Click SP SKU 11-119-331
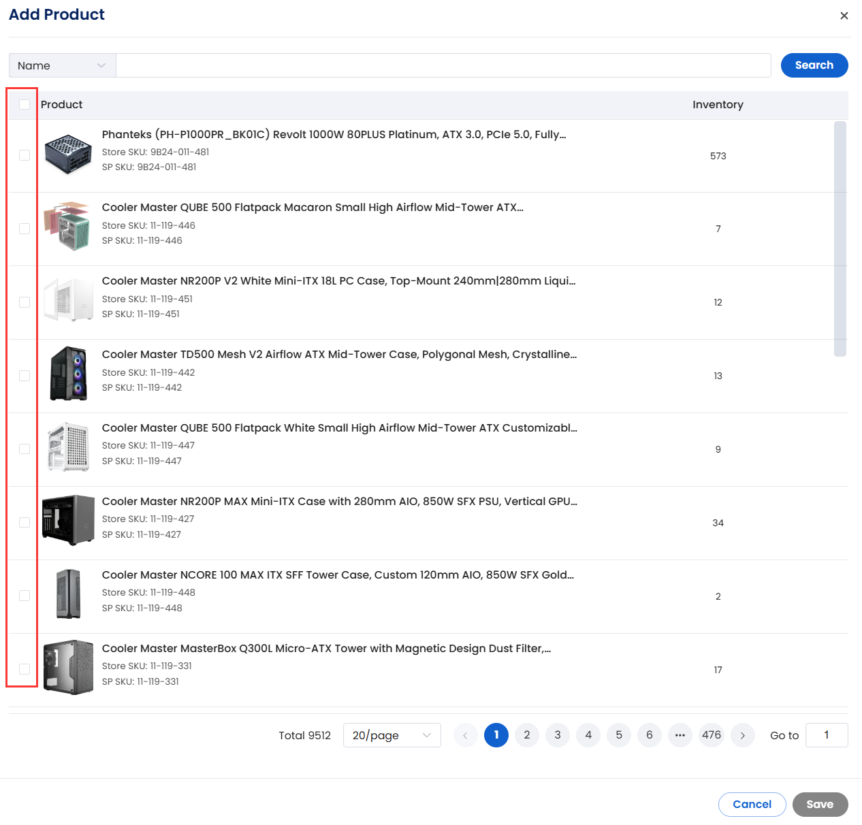 tap(140, 681)
